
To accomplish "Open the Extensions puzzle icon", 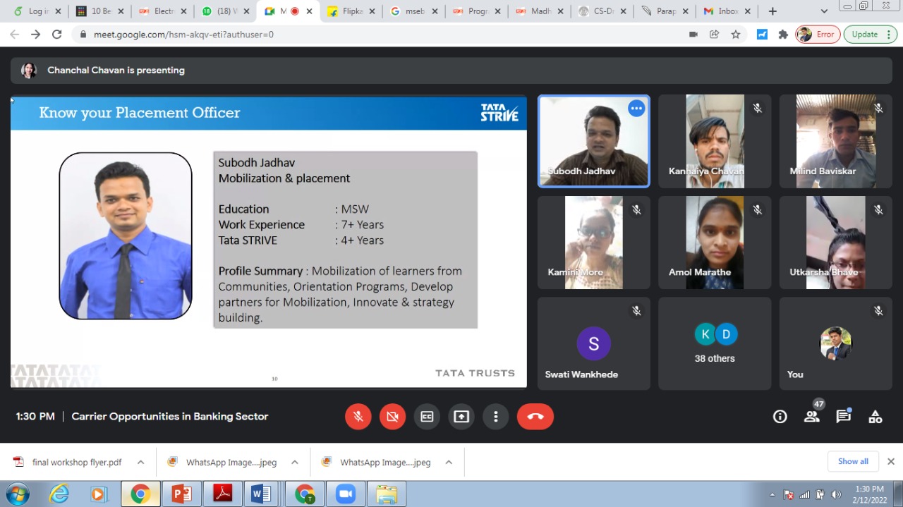I will (x=783, y=35).
